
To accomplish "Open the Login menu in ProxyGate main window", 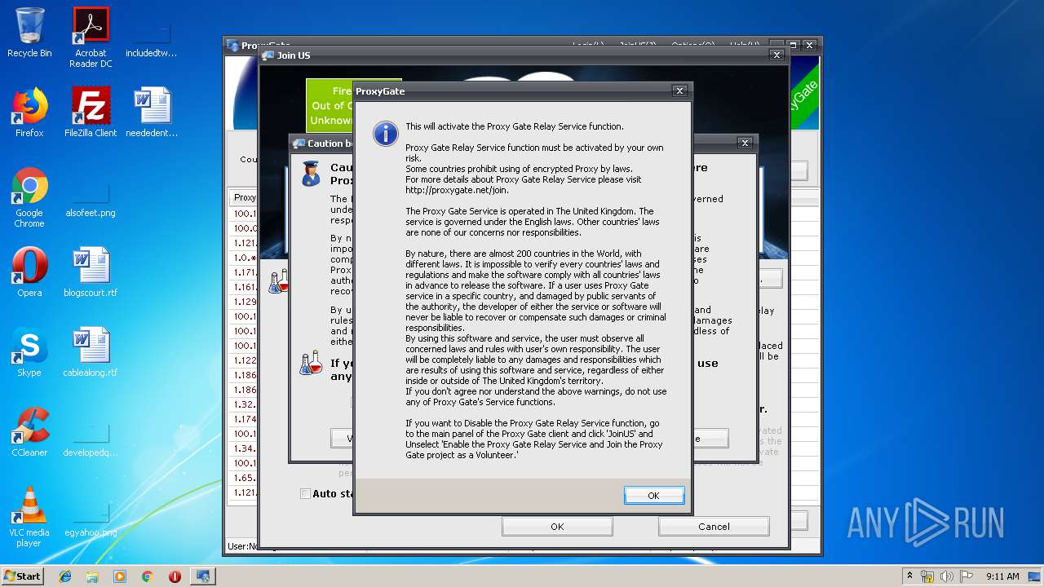I will (588, 45).
